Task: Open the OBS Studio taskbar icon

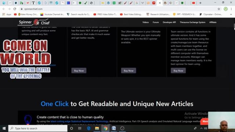Action: (x=122, y=128)
